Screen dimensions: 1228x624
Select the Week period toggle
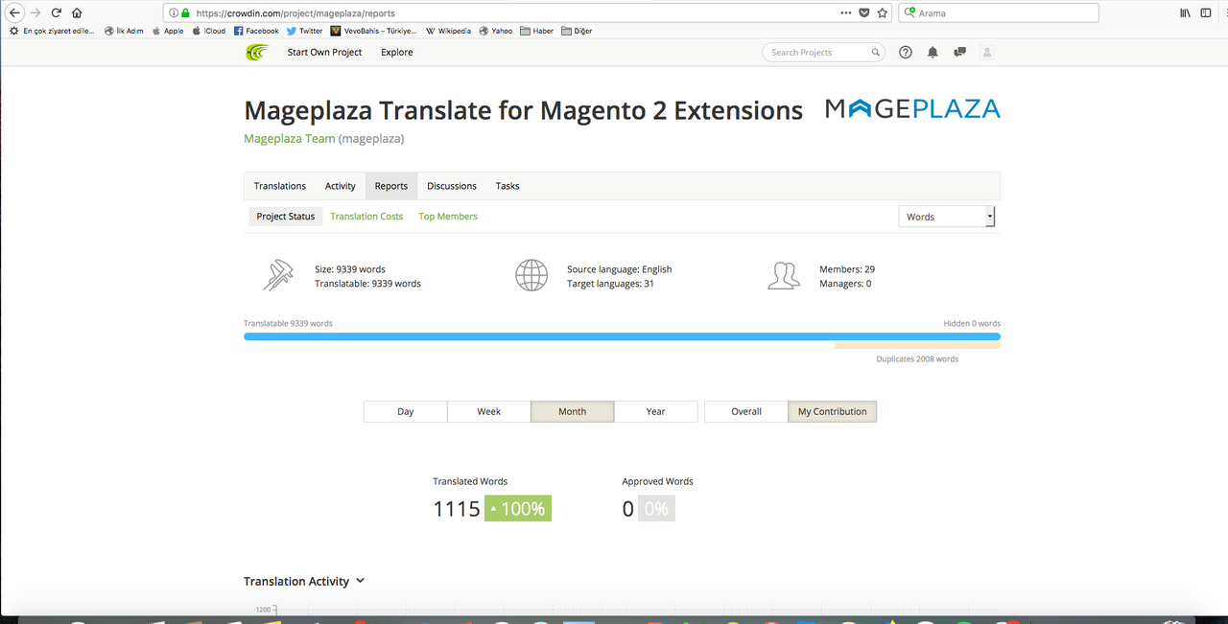coord(488,411)
